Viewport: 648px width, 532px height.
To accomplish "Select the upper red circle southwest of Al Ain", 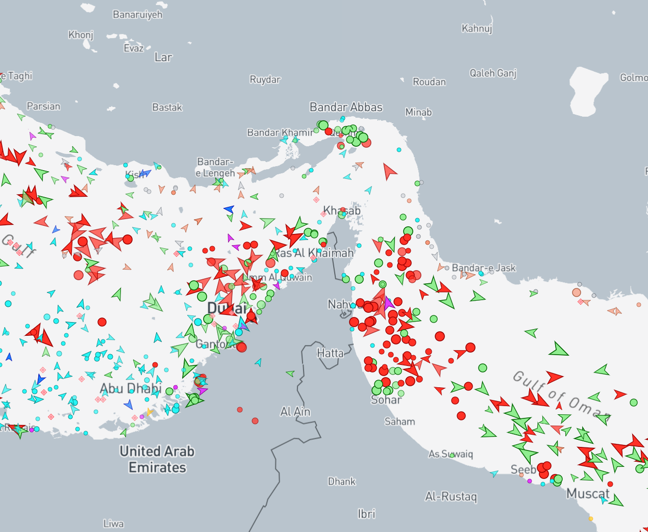I will [240, 410].
